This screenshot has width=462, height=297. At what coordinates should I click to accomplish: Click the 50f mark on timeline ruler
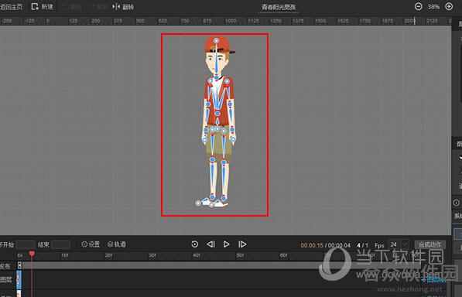(x=240, y=255)
